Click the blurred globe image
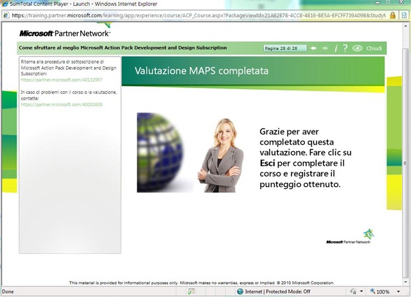The height and width of the screenshot is (297, 411). click(165, 152)
